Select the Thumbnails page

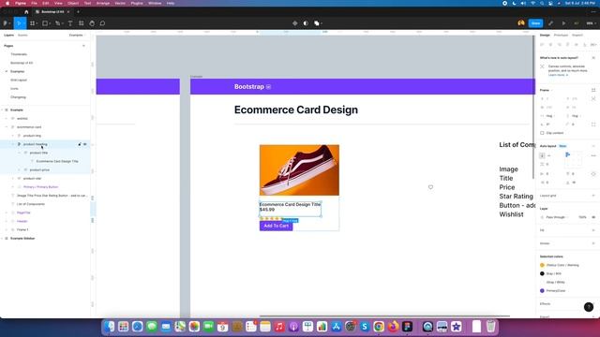point(19,54)
